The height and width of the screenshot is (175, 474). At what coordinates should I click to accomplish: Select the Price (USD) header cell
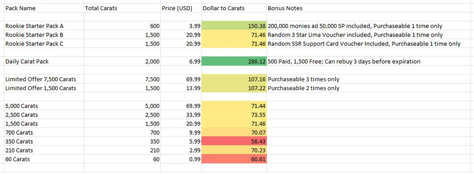[x=181, y=8]
